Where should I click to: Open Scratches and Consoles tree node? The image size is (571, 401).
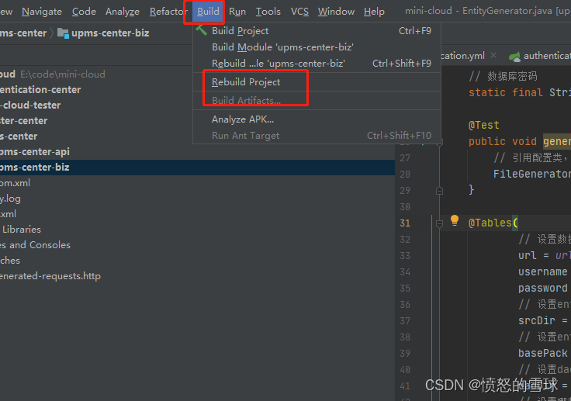point(36,244)
